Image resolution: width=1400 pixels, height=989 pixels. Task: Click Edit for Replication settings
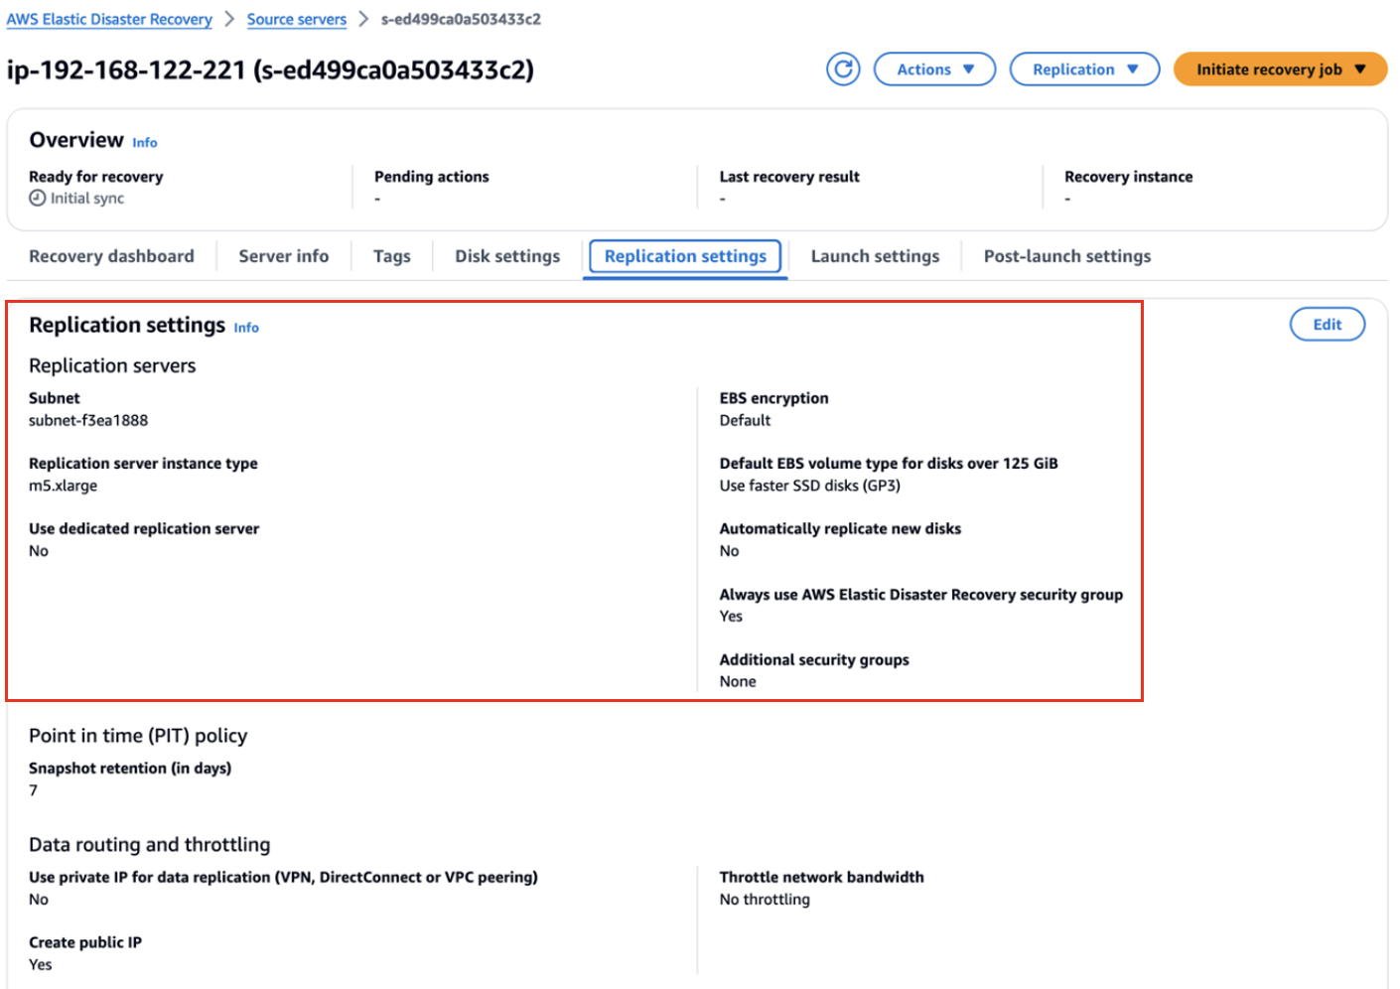[1327, 324]
